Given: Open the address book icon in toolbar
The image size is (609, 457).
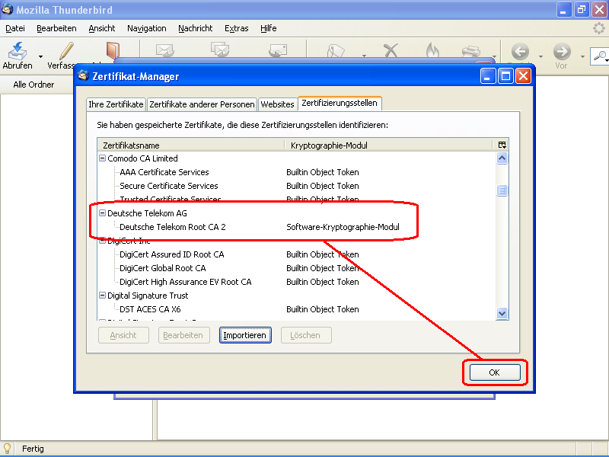Looking at the screenshot, I should (x=112, y=50).
